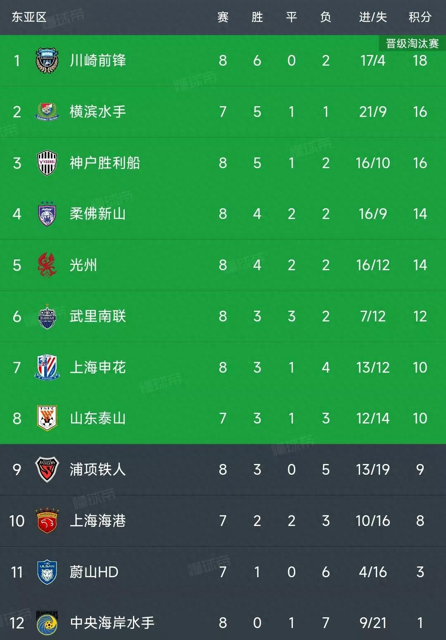Image resolution: width=446 pixels, height=640 pixels.
Task: Select the 上海申花 club badge
Action: pos(47,367)
